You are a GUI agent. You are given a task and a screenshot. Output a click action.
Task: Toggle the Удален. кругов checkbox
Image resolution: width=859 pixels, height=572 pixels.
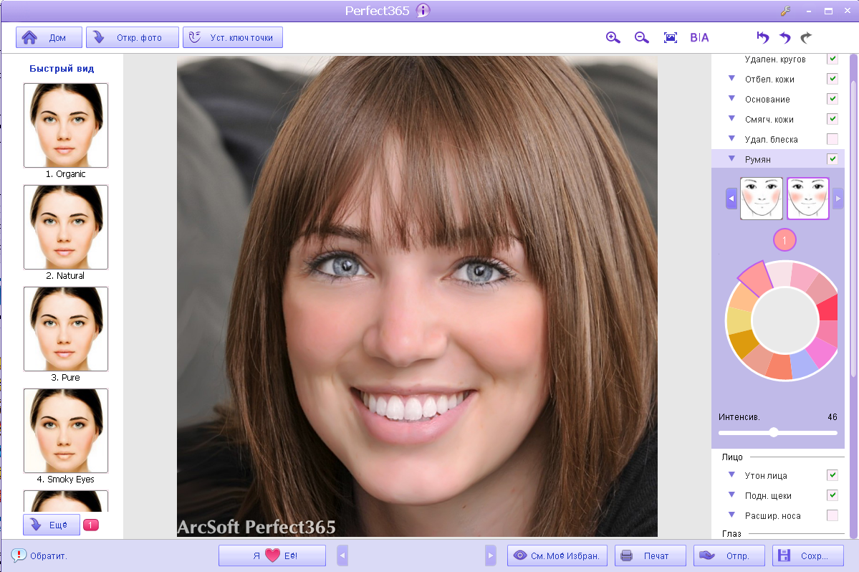832,59
